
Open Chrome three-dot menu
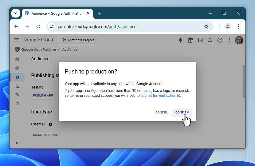[239, 26]
